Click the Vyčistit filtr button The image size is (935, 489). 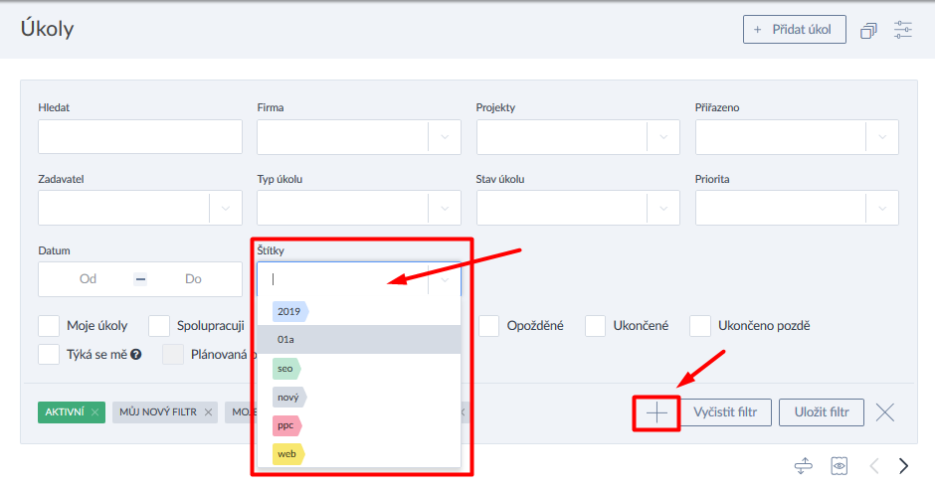pos(725,412)
